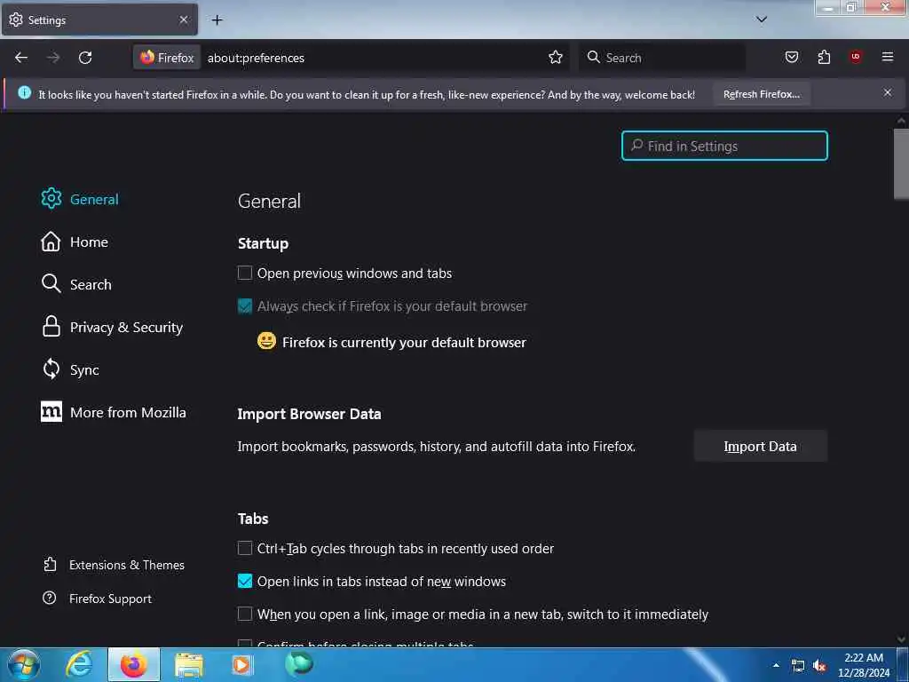Click the Find in Settings field

coord(724,146)
